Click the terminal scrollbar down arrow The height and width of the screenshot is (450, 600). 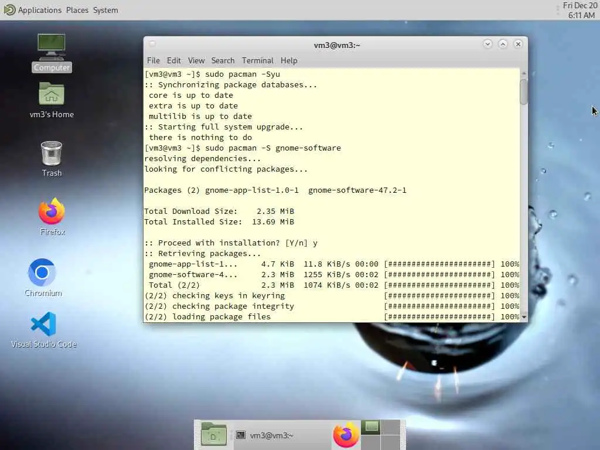(524, 317)
